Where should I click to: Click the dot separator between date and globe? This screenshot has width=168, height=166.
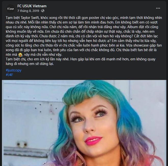40,11
